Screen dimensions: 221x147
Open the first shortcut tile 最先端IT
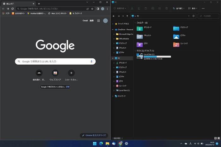point(39,76)
